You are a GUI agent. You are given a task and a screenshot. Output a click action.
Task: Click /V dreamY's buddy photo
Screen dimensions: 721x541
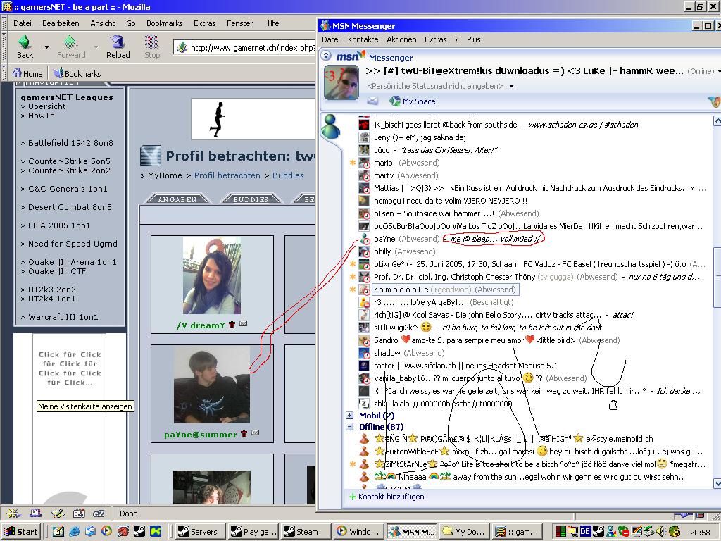pos(211,275)
